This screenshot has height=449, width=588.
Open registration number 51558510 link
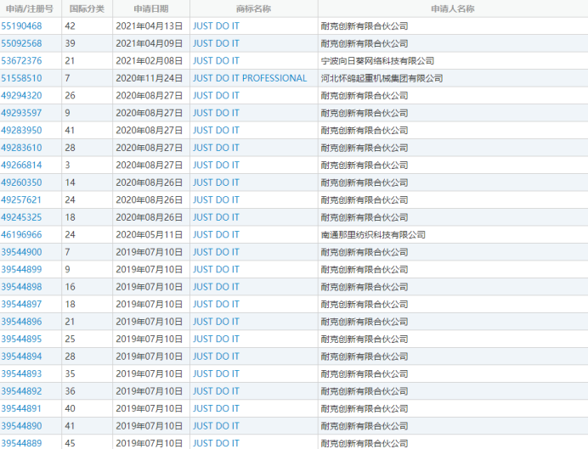point(21,78)
